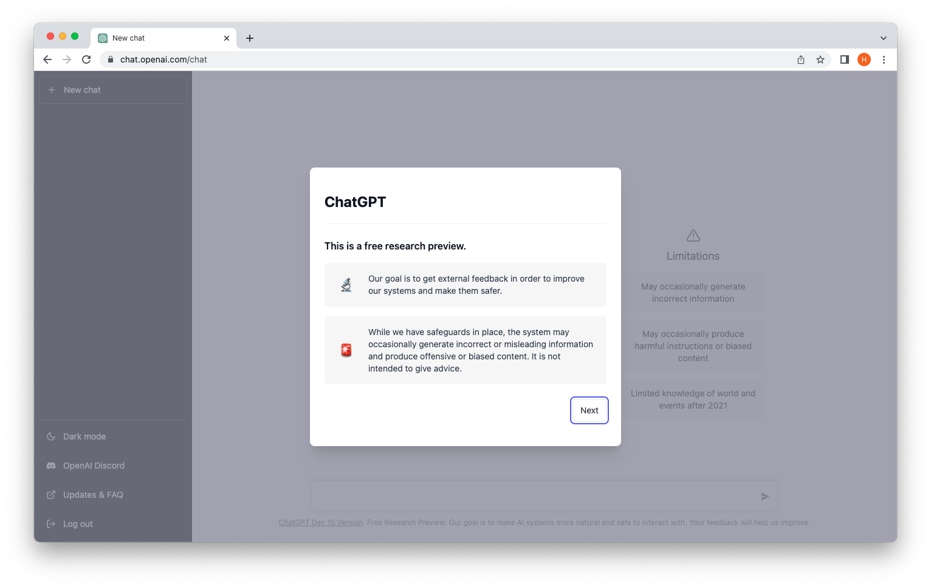Click Log out in sidebar

(113, 524)
